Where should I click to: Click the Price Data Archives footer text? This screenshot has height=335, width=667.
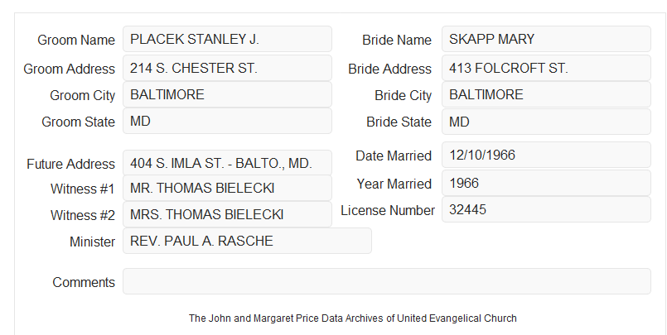tap(353, 318)
